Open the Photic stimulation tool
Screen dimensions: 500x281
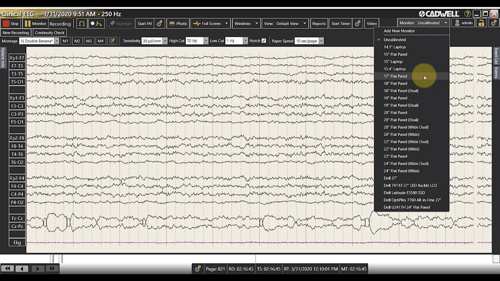tap(178, 23)
